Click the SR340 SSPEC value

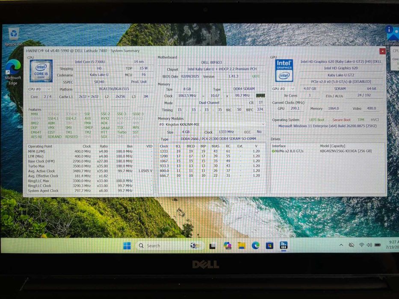pos(99,82)
